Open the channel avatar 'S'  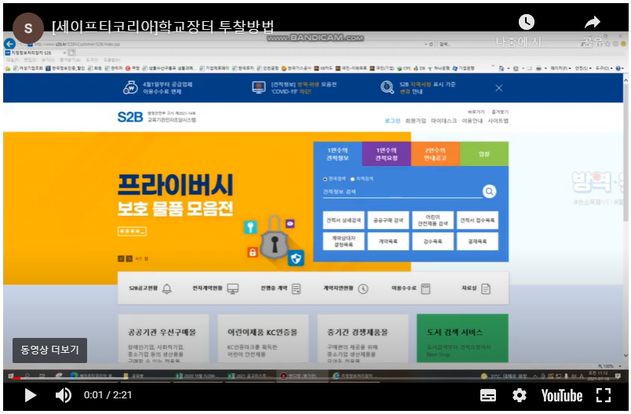28,28
